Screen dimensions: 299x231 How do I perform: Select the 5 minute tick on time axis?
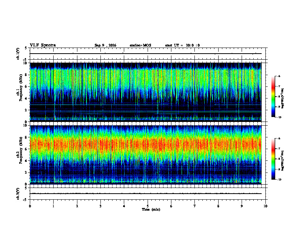pyautogui.click(x=148, y=206)
